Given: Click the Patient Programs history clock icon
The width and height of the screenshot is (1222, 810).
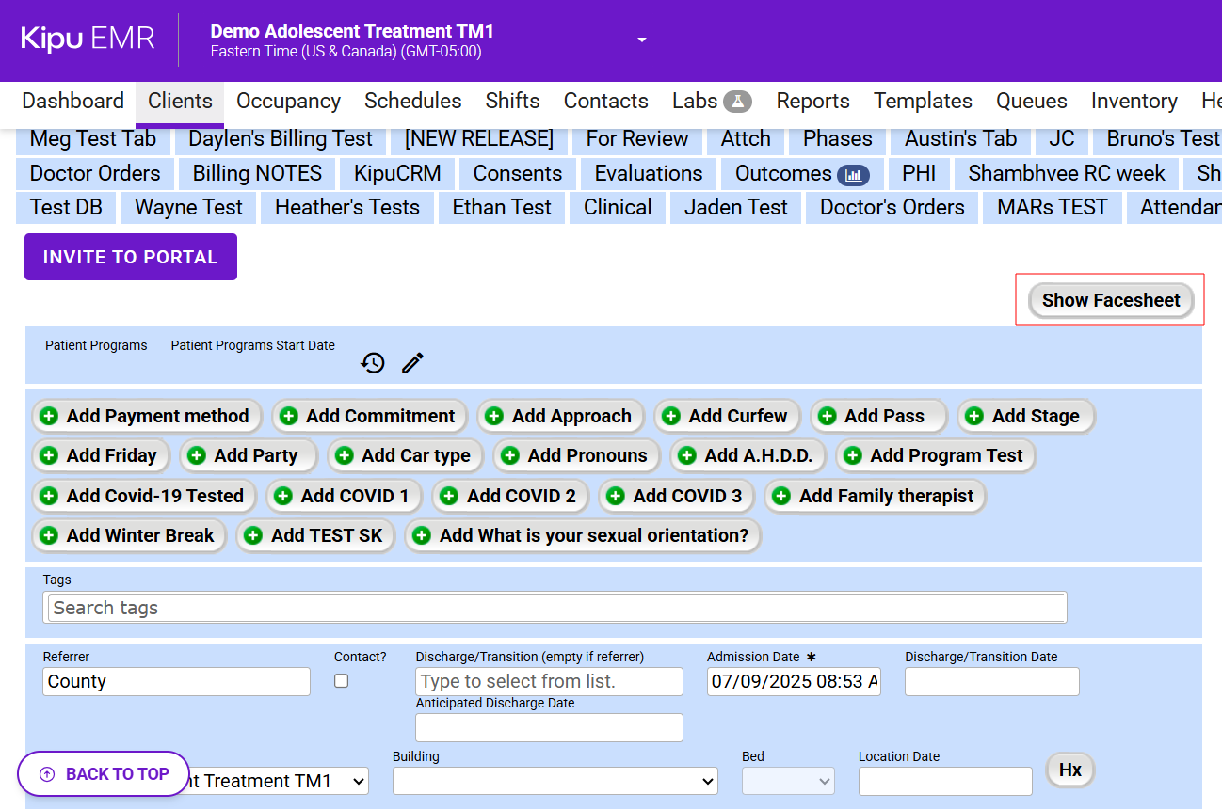Looking at the screenshot, I should click(373, 363).
